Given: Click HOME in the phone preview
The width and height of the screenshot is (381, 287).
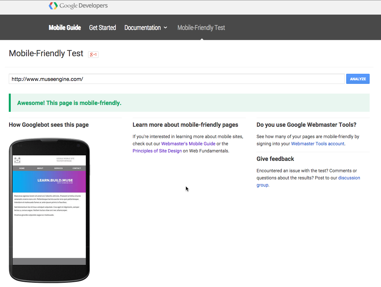Looking at the screenshot, I should click(x=22, y=168).
